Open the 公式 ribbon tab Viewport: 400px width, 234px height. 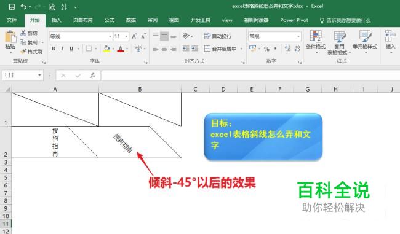point(110,20)
